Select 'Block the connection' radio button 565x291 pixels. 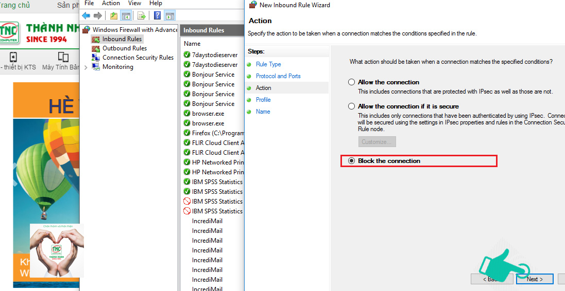coord(352,161)
